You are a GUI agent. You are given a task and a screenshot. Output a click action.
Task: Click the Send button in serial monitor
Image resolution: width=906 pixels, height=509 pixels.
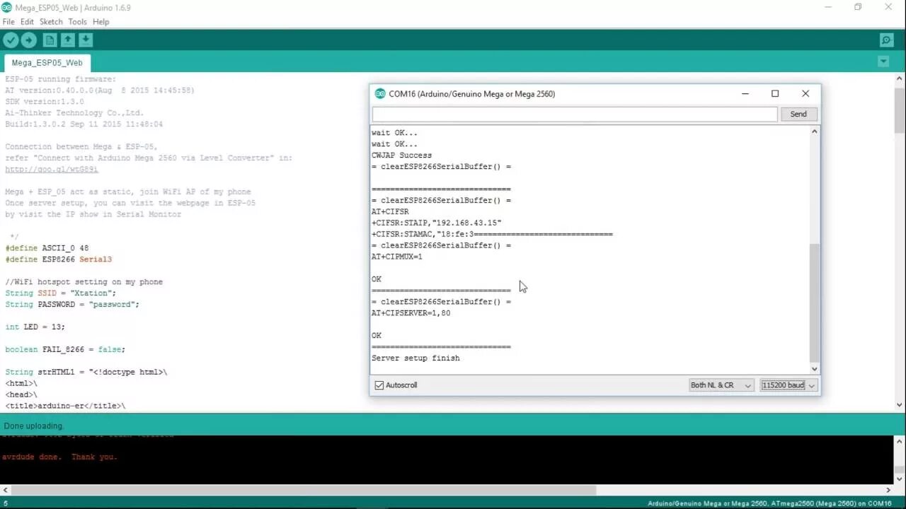pyautogui.click(x=798, y=114)
